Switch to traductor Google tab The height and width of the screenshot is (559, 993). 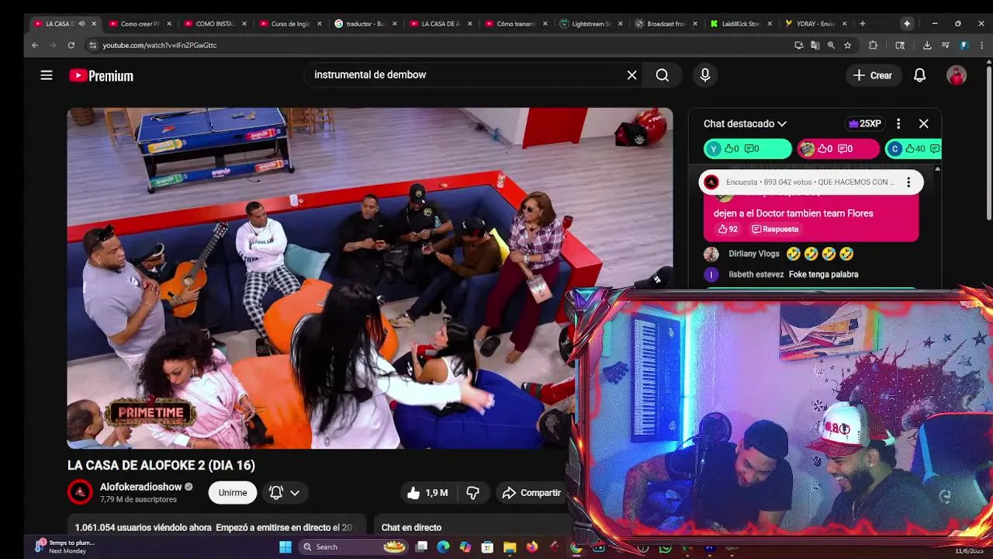coord(365,24)
